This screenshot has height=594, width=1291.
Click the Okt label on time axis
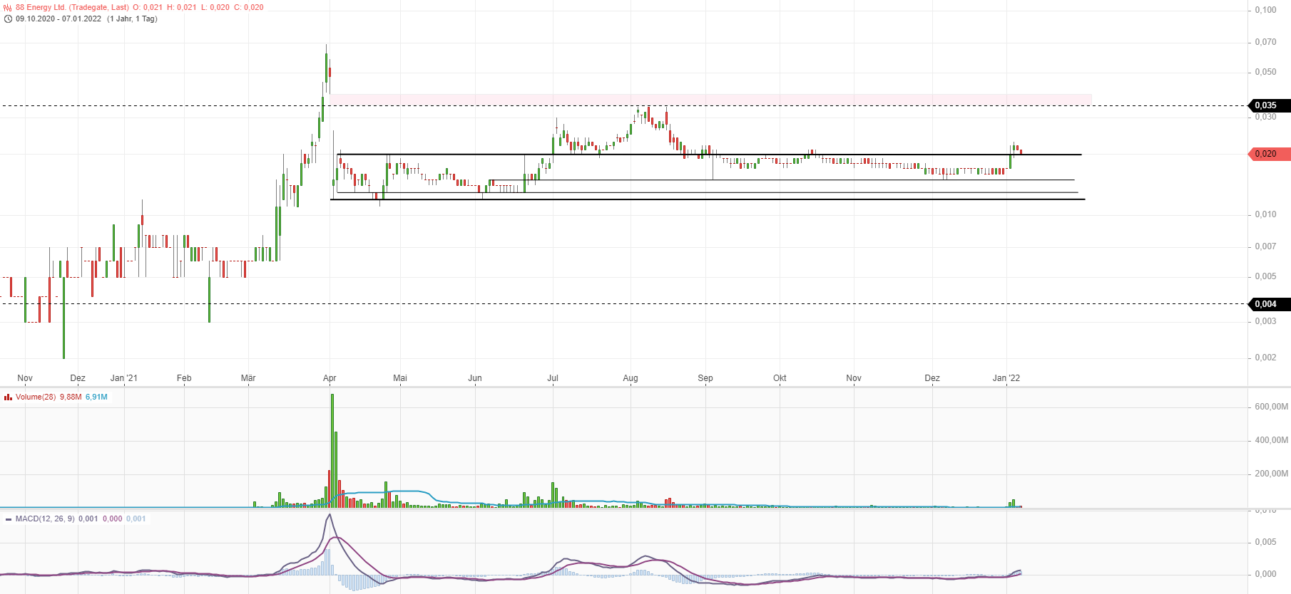(780, 378)
